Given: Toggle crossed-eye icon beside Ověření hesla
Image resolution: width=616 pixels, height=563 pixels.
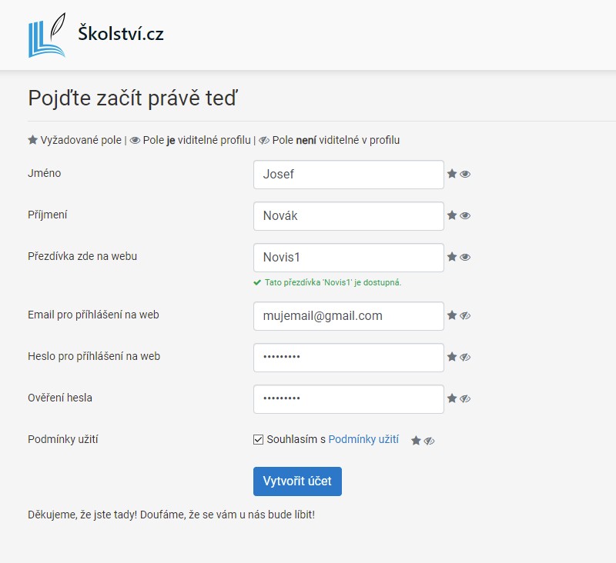Looking at the screenshot, I should pyautogui.click(x=466, y=399).
